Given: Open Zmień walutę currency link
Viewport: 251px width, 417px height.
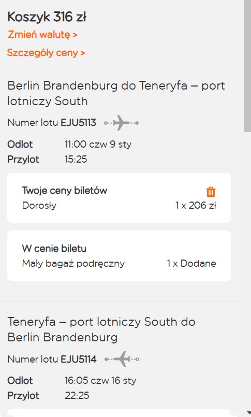Looking at the screenshot, I should [42, 35].
